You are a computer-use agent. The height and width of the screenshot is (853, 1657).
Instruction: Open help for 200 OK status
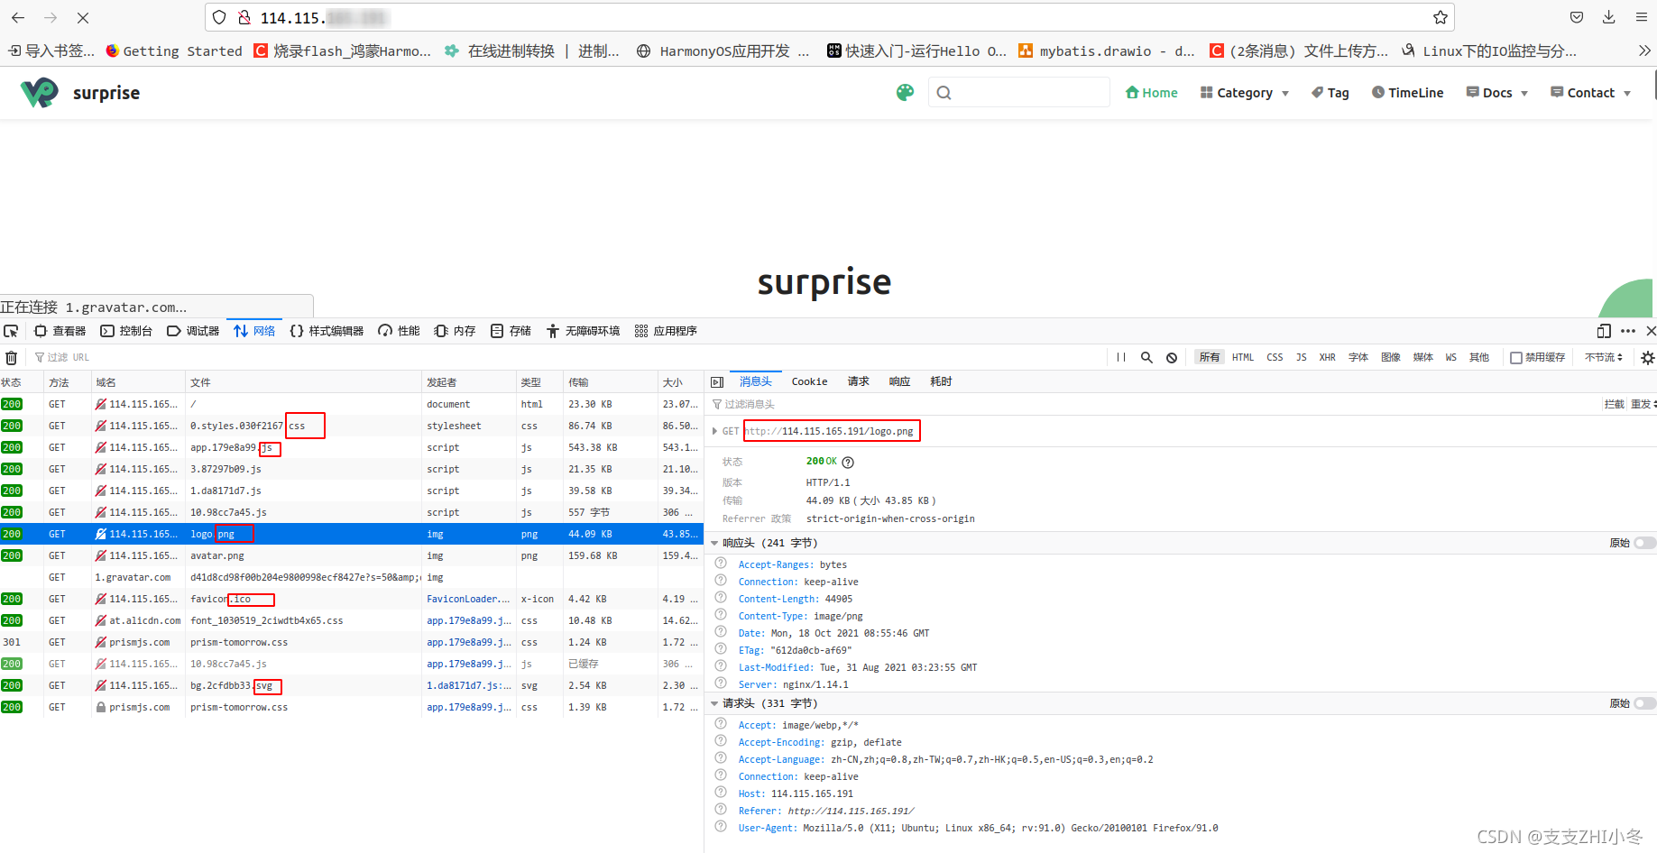click(x=848, y=462)
